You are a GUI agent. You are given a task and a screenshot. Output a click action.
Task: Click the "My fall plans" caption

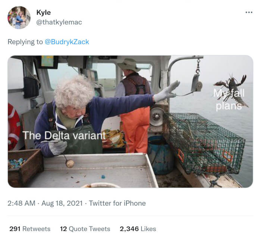pos(228,99)
